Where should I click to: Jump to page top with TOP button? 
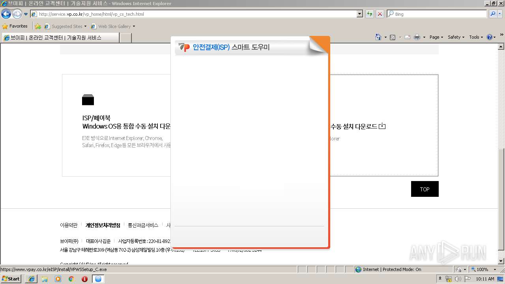(425, 189)
